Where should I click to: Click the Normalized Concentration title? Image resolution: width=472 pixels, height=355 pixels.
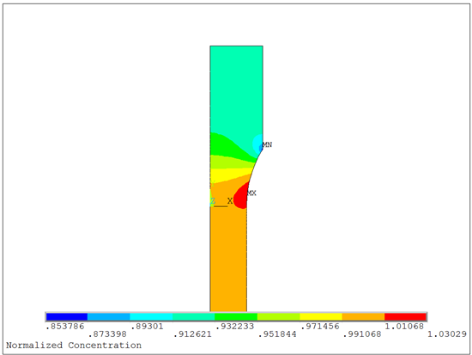pos(74,346)
